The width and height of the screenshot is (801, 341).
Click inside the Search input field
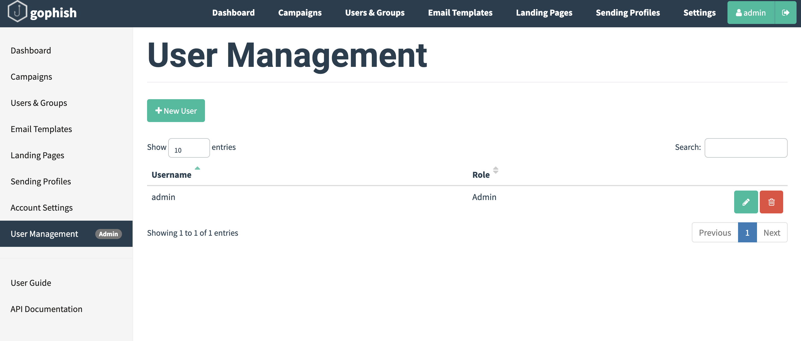pos(746,148)
